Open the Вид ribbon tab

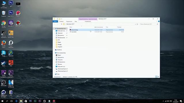(x=76, y=21)
